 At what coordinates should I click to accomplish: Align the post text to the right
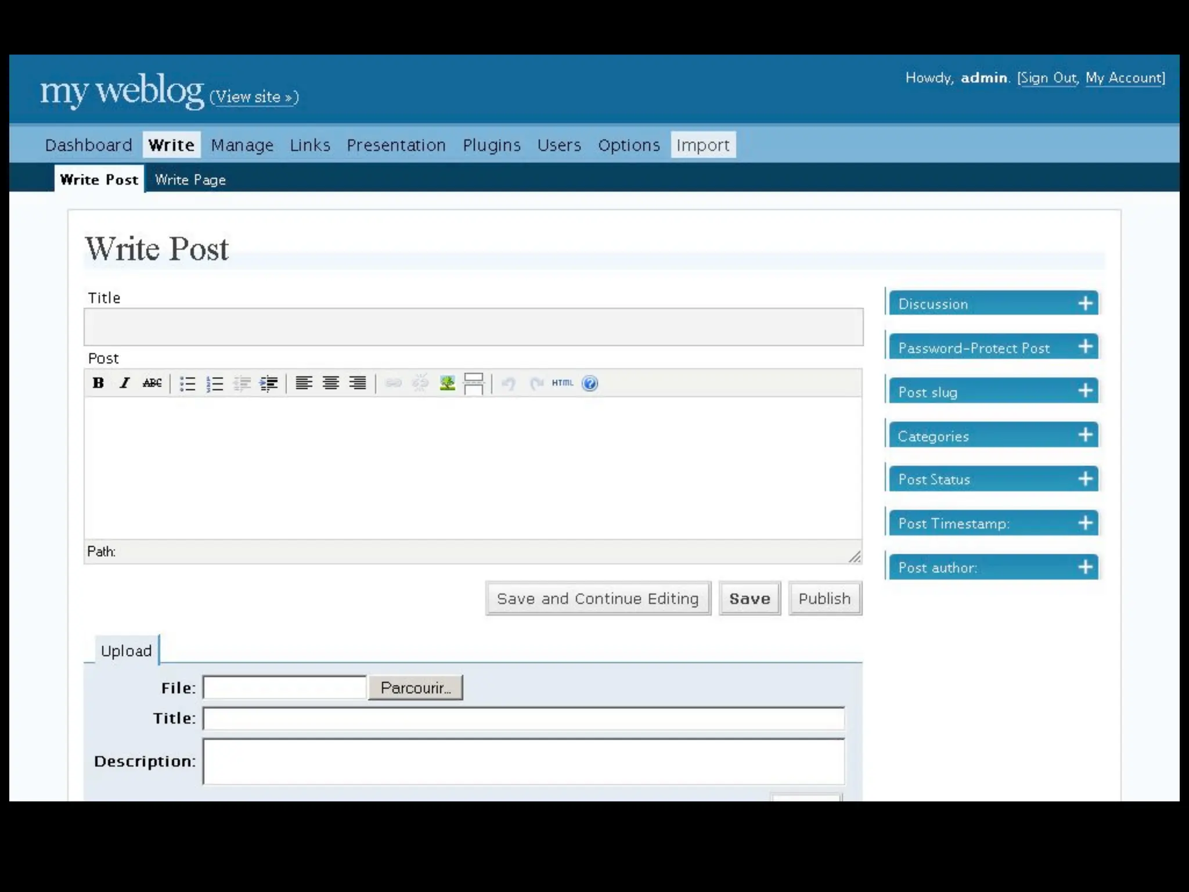[358, 383]
